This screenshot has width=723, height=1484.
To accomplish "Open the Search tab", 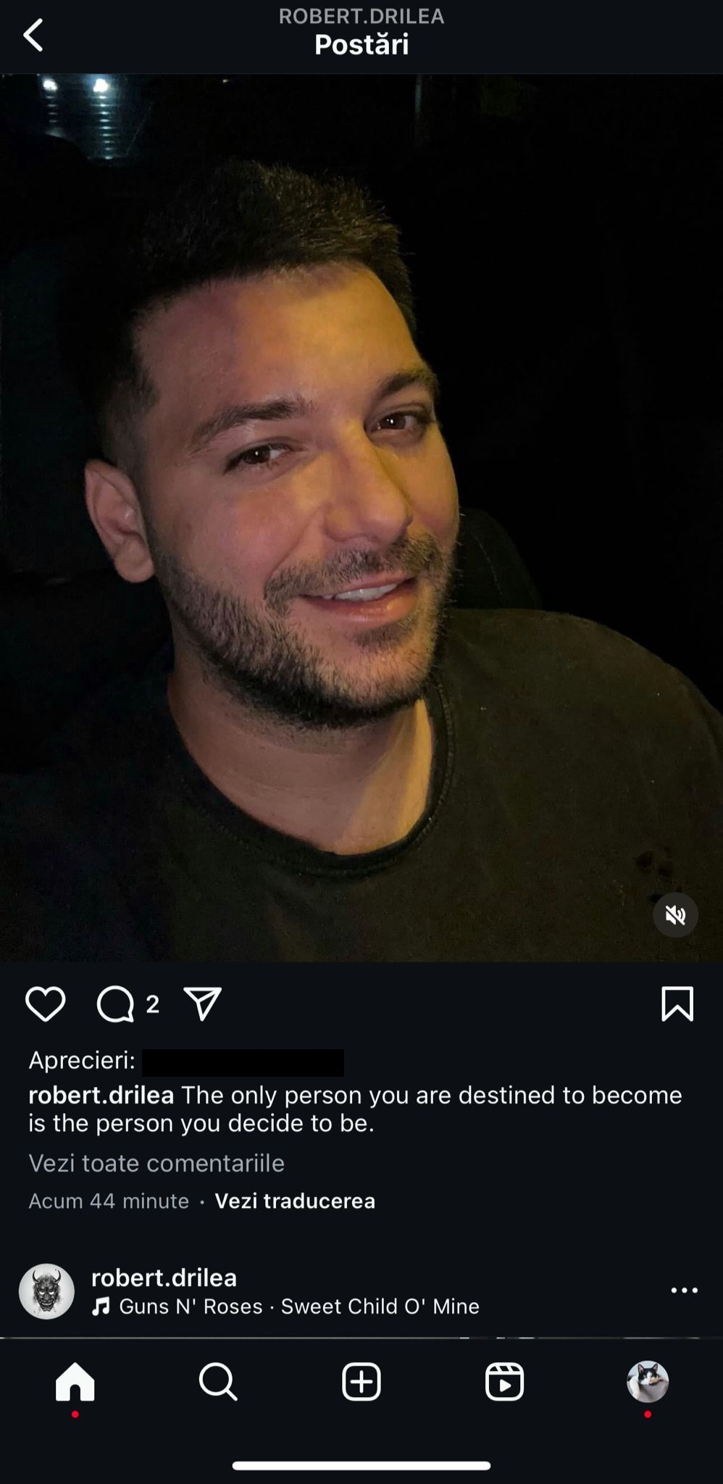I will click(218, 1382).
